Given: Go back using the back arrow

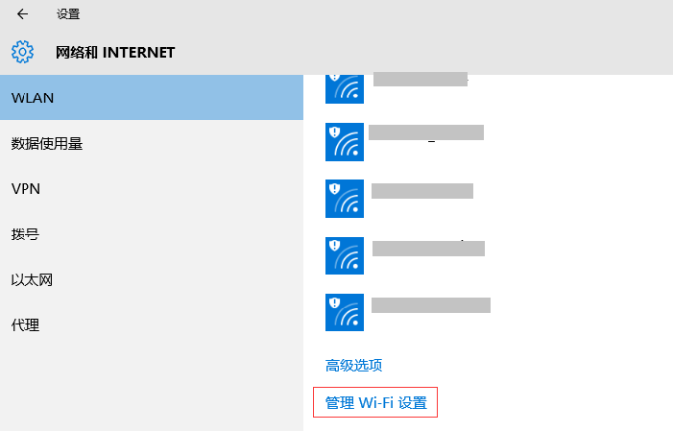Looking at the screenshot, I should 23,14.
